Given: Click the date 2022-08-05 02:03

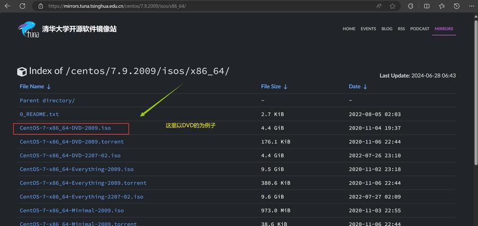Looking at the screenshot, I should (375, 114).
